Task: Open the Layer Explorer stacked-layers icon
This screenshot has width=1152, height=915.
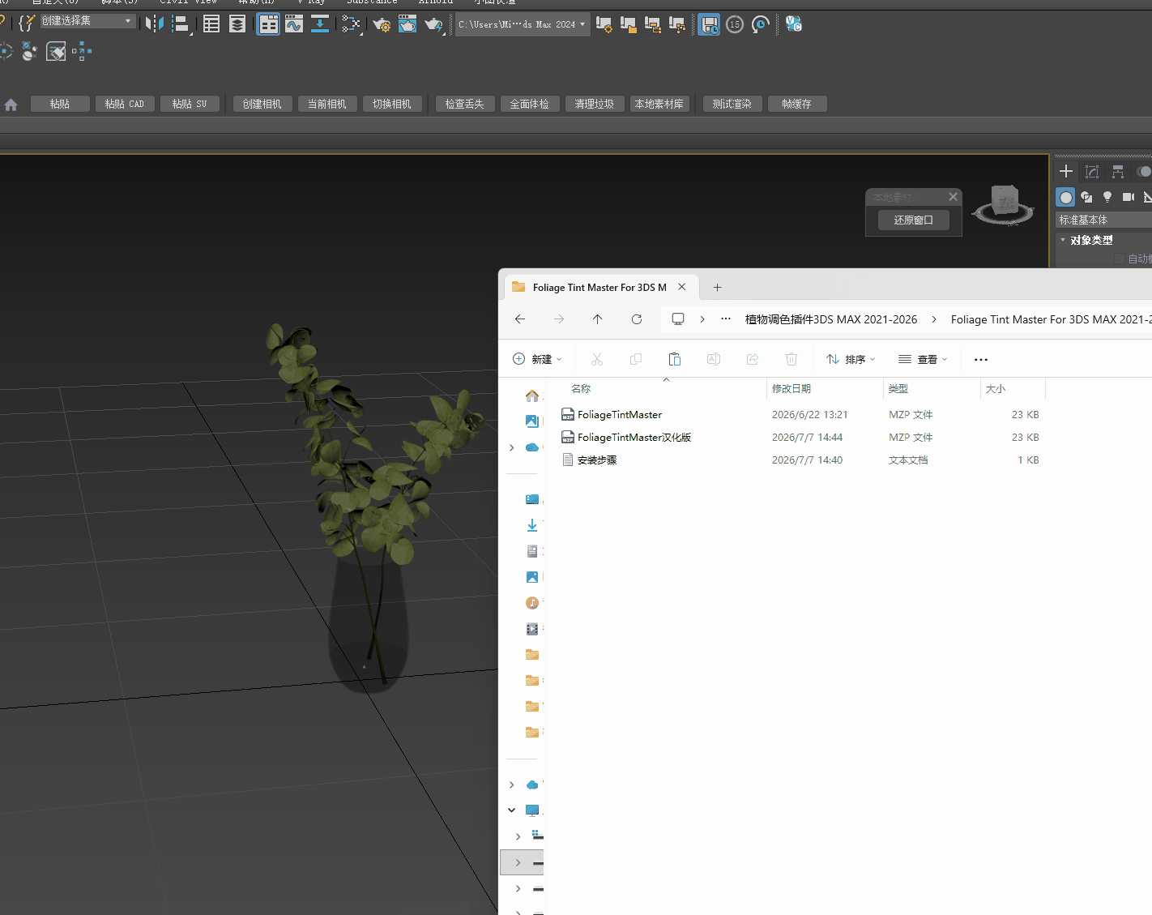Action: [x=237, y=24]
